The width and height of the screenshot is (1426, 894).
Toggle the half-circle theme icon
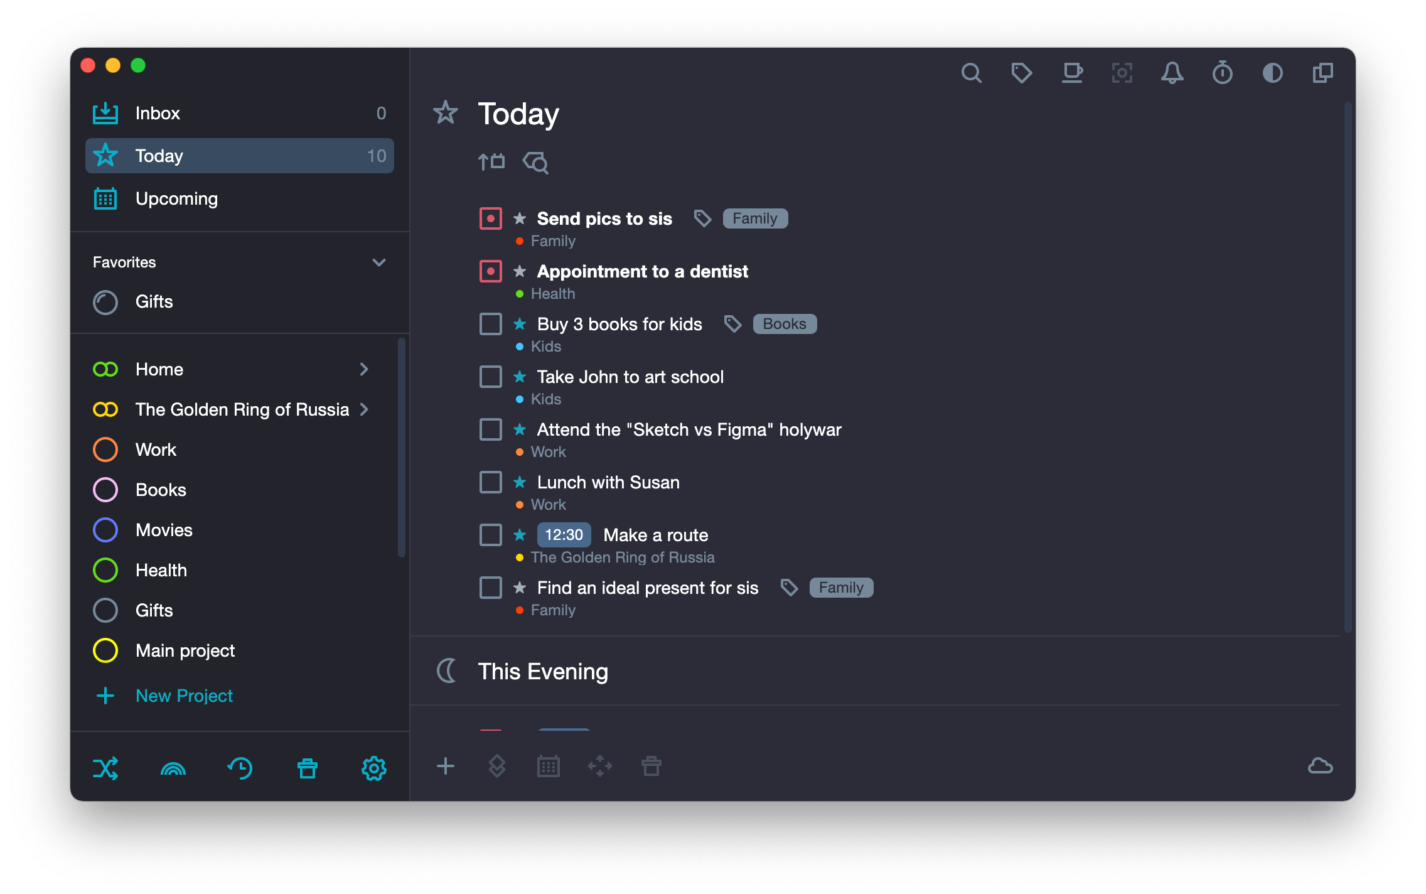coord(1272,73)
